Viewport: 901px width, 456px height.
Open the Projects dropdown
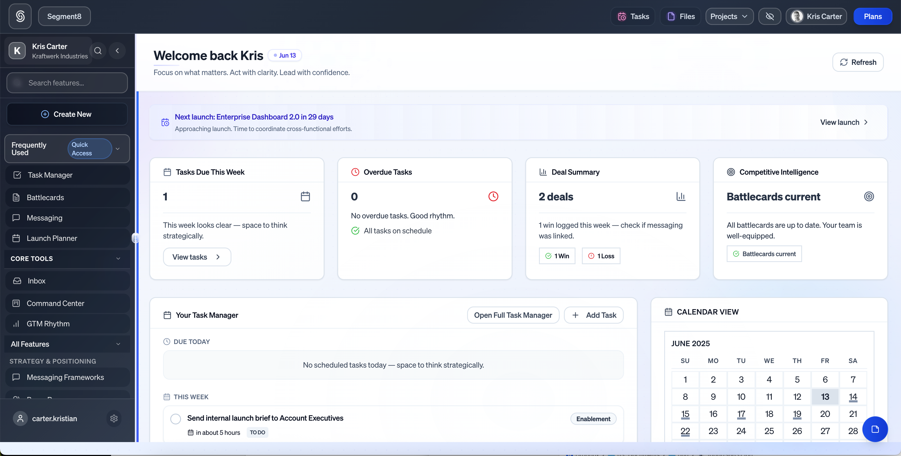coord(729,16)
